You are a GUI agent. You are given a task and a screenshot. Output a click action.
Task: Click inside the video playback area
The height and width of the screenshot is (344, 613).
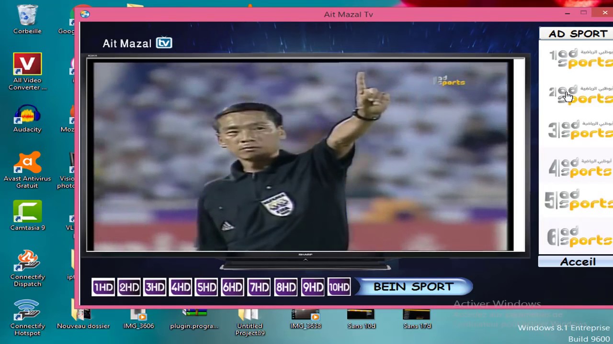tap(301, 155)
